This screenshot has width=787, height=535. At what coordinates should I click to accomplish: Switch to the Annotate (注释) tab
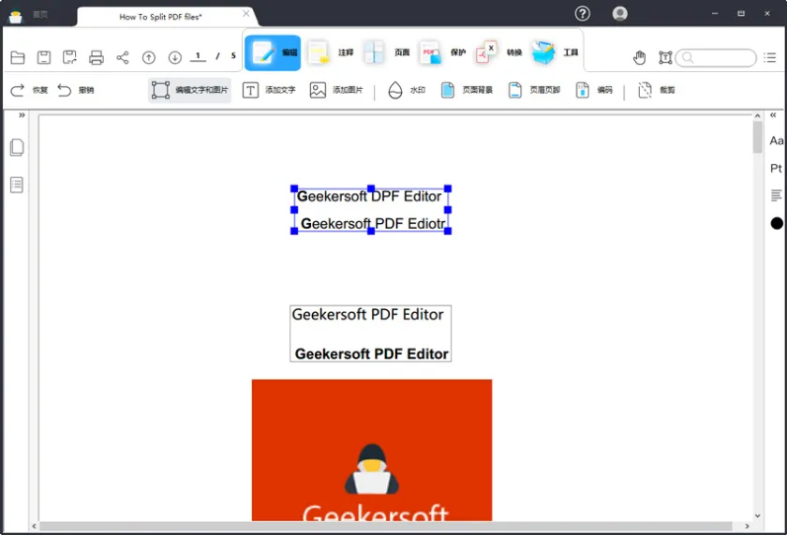point(331,53)
